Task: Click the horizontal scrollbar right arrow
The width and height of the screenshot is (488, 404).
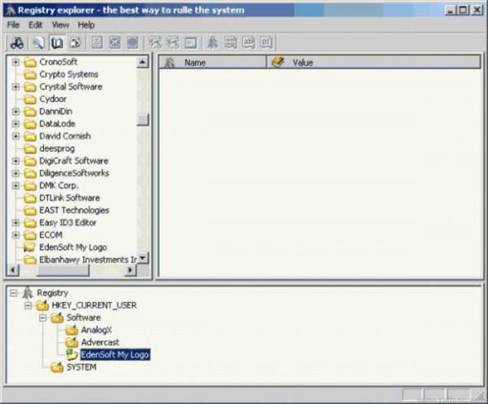Action: click(x=131, y=270)
